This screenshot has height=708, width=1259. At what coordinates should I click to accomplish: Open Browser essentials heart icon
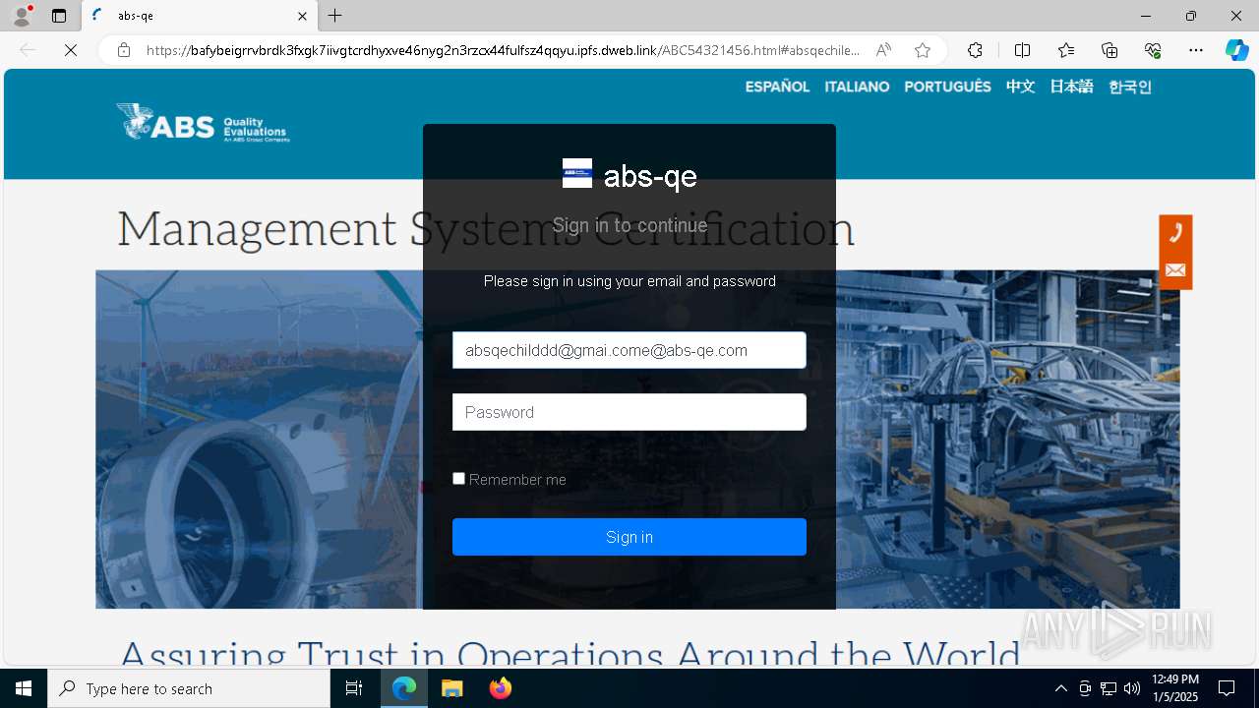point(1153,50)
